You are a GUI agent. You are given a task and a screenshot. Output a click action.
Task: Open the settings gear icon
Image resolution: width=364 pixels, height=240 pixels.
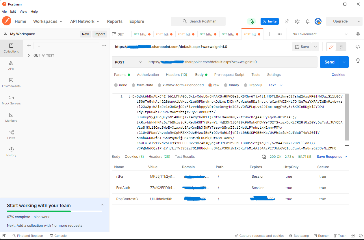[297, 21]
